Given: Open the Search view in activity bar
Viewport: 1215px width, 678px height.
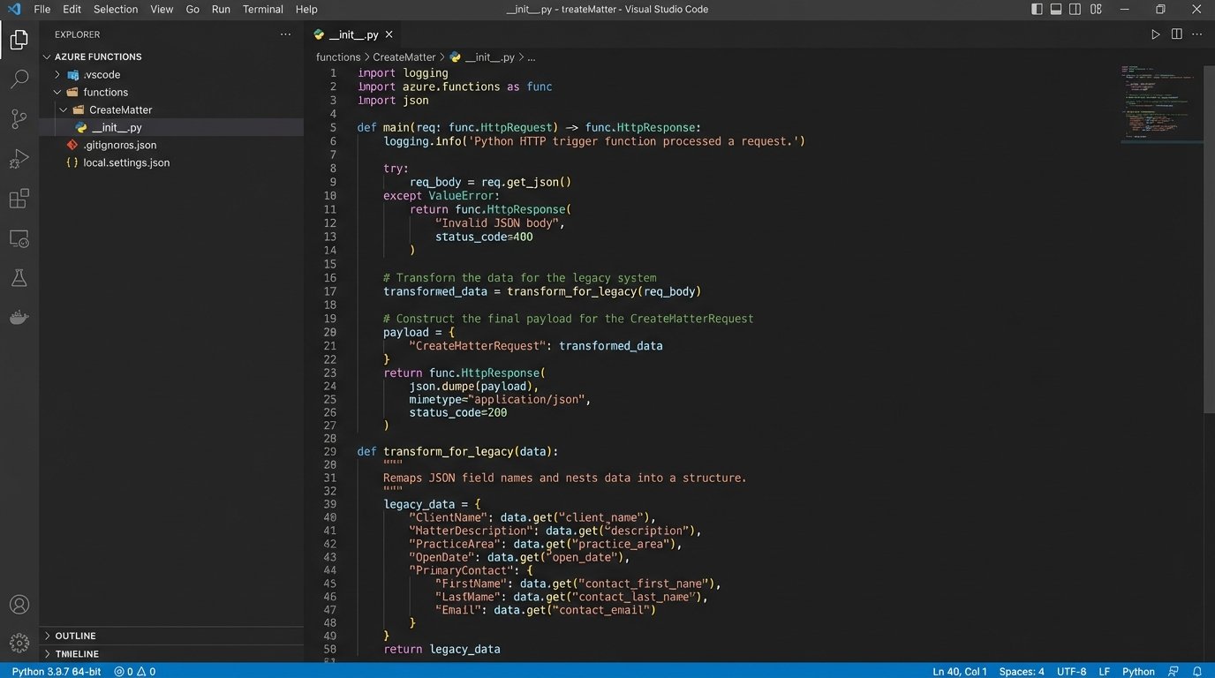Looking at the screenshot, I should tap(19, 79).
